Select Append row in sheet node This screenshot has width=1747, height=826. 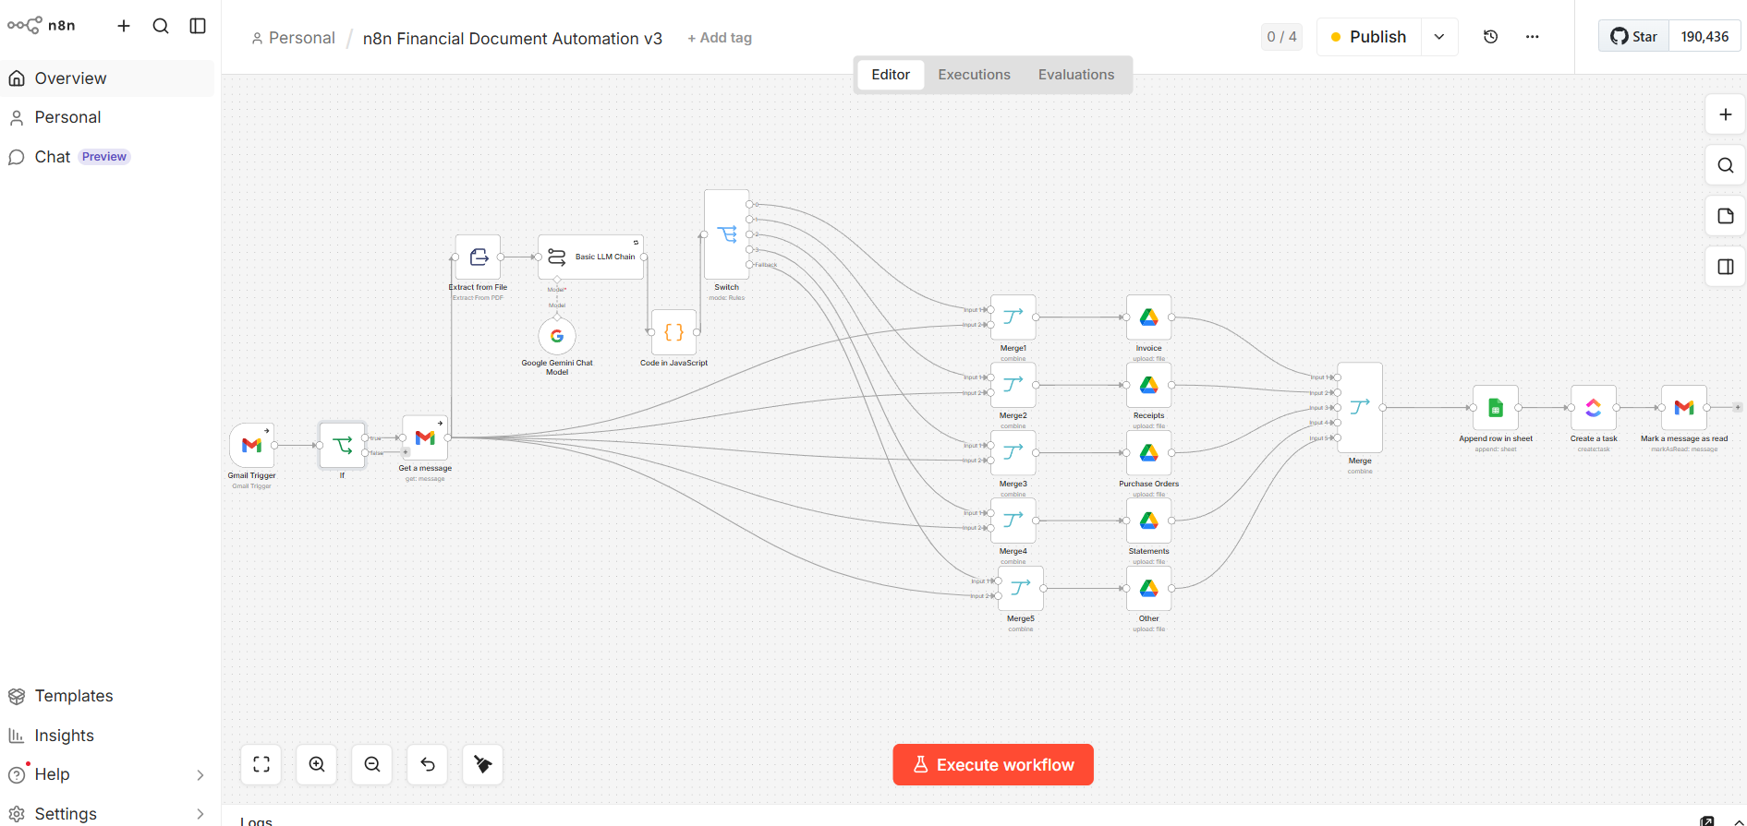point(1496,408)
